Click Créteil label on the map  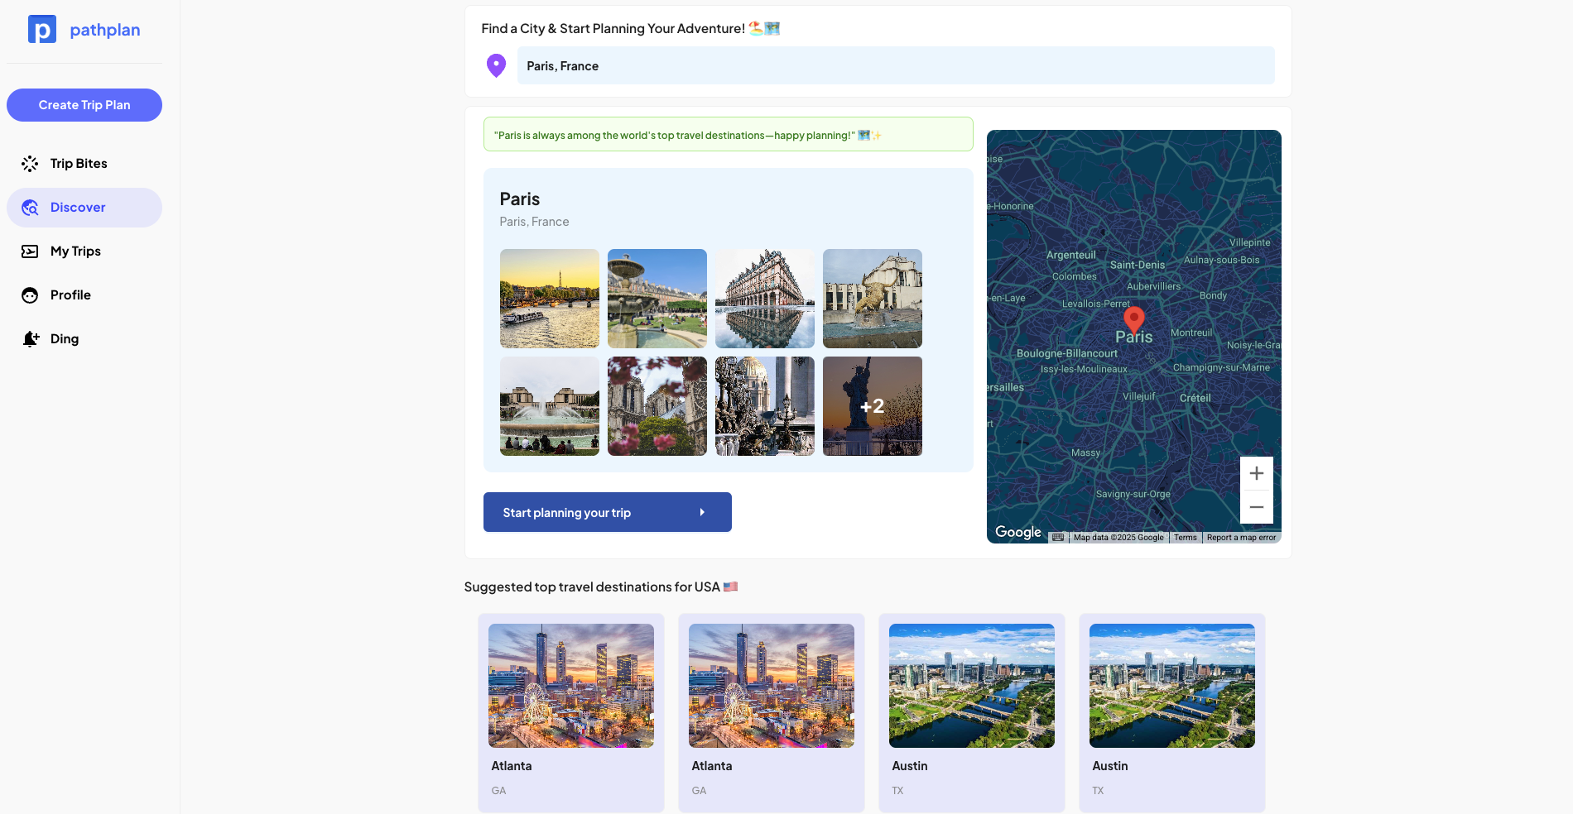(1195, 398)
